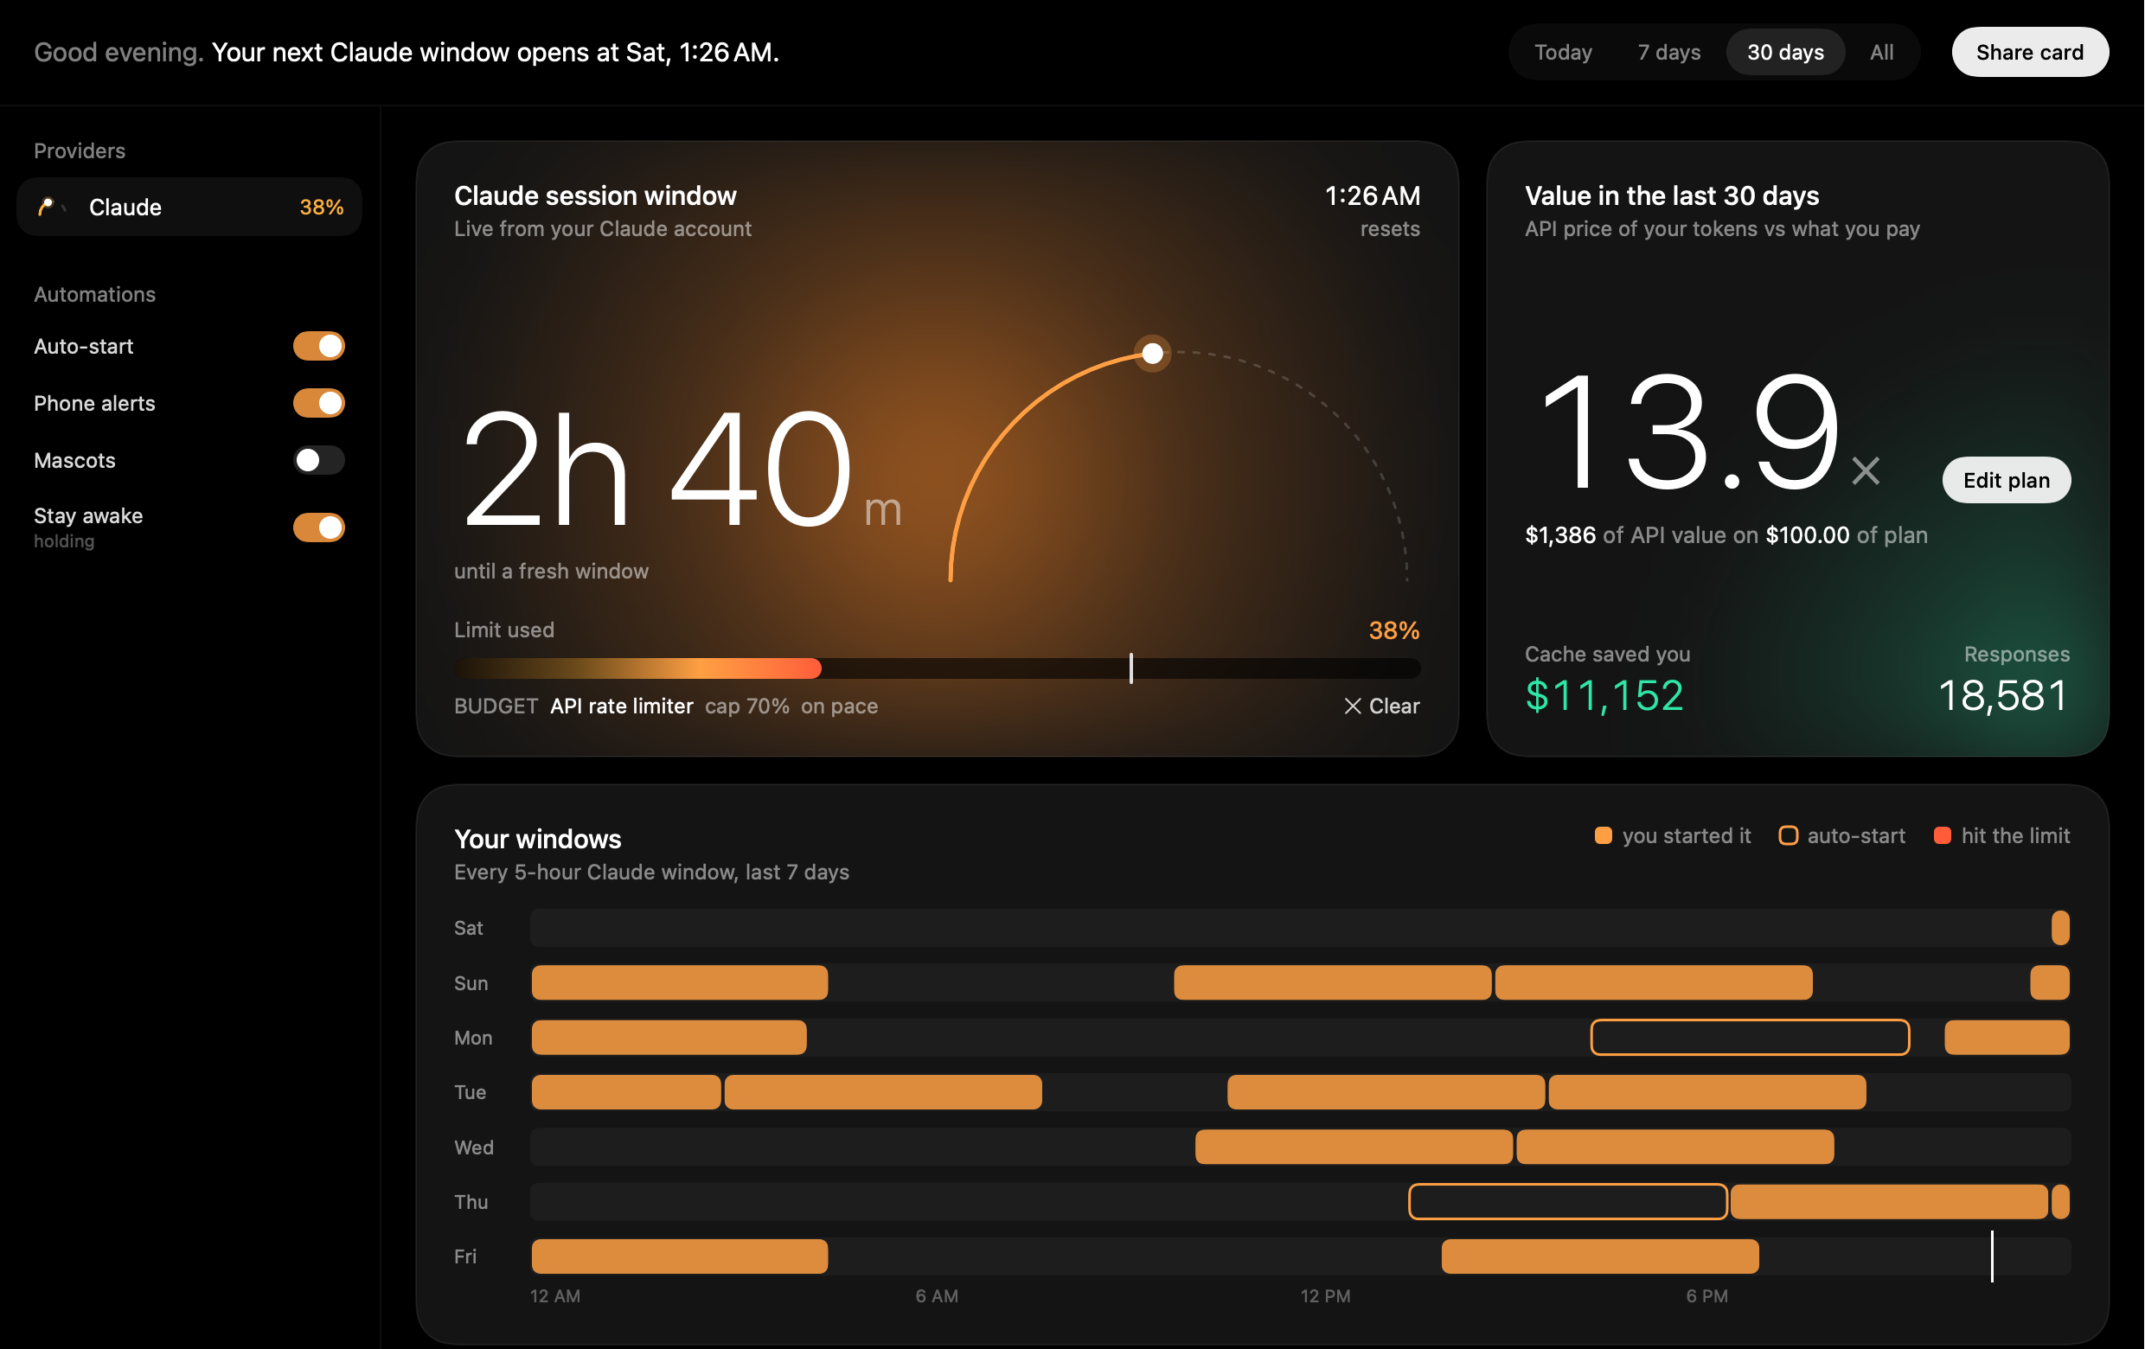Select the Mon auto-start outlined window bar

pos(1750,1038)
